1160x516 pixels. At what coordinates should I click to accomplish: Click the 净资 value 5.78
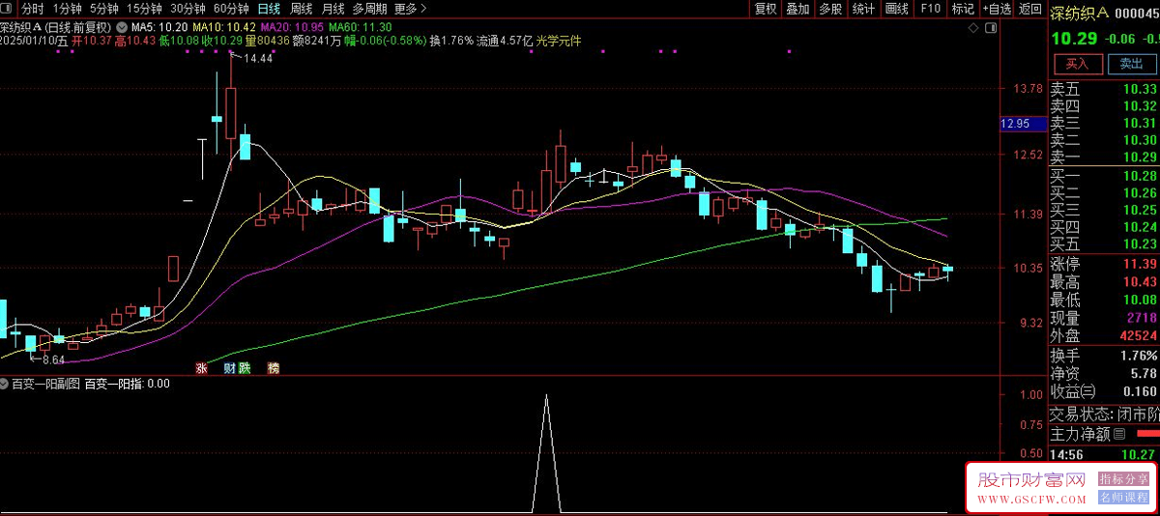(x=1143, y=373)
